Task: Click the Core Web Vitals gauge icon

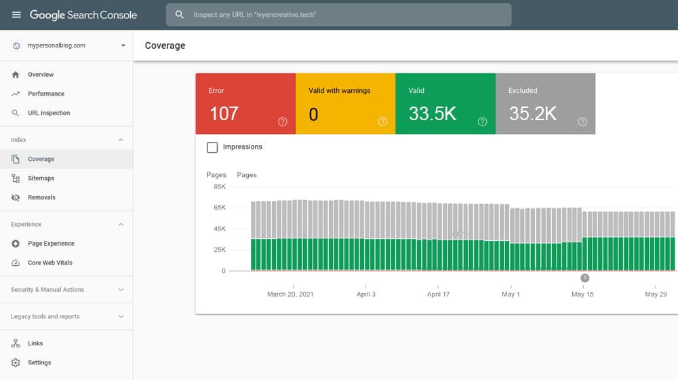Action: click(x=16, y=263)
